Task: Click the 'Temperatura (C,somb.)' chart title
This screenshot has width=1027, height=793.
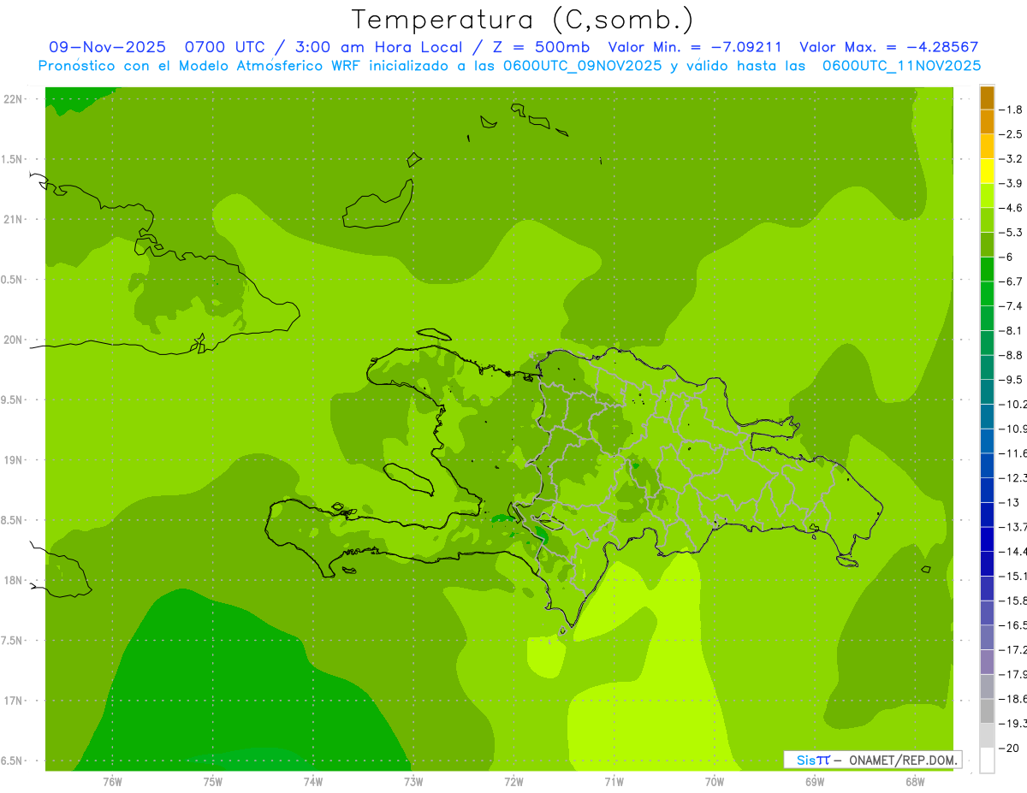Action: (522, 20)
